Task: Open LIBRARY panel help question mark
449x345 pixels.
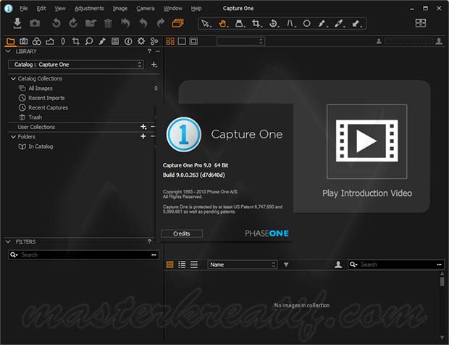Action: click(x=149, y=51)
